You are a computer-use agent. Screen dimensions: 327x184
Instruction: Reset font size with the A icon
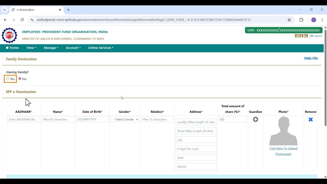click(301, 36)
